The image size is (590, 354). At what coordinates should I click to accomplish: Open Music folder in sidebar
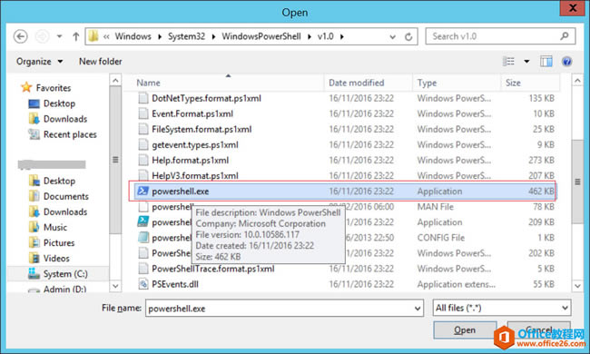[x=55, y=227]
